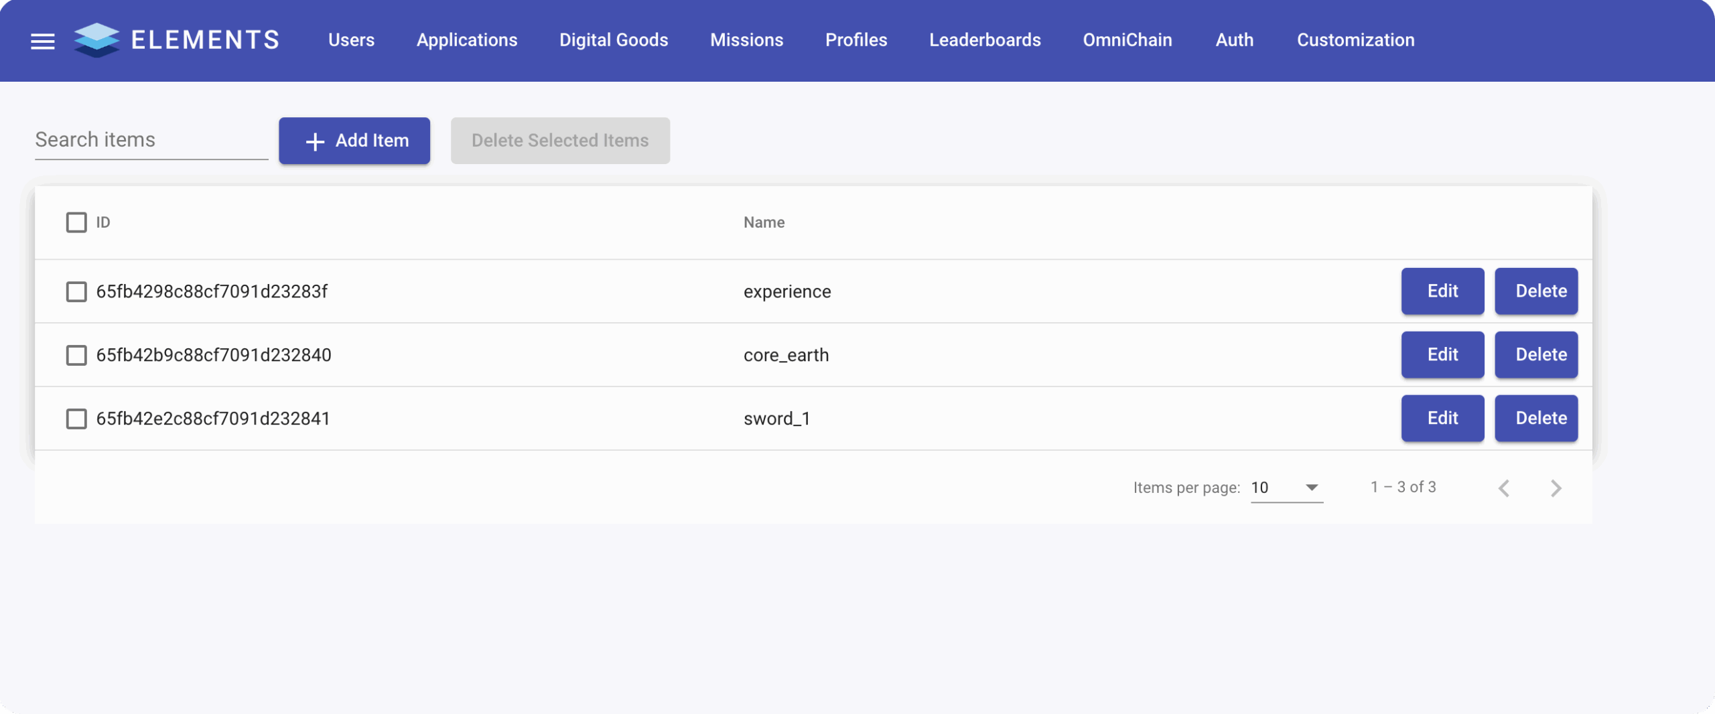Go to the previous page arrow
This screenshot has height=714, width=1715.
coord(1504,488)
